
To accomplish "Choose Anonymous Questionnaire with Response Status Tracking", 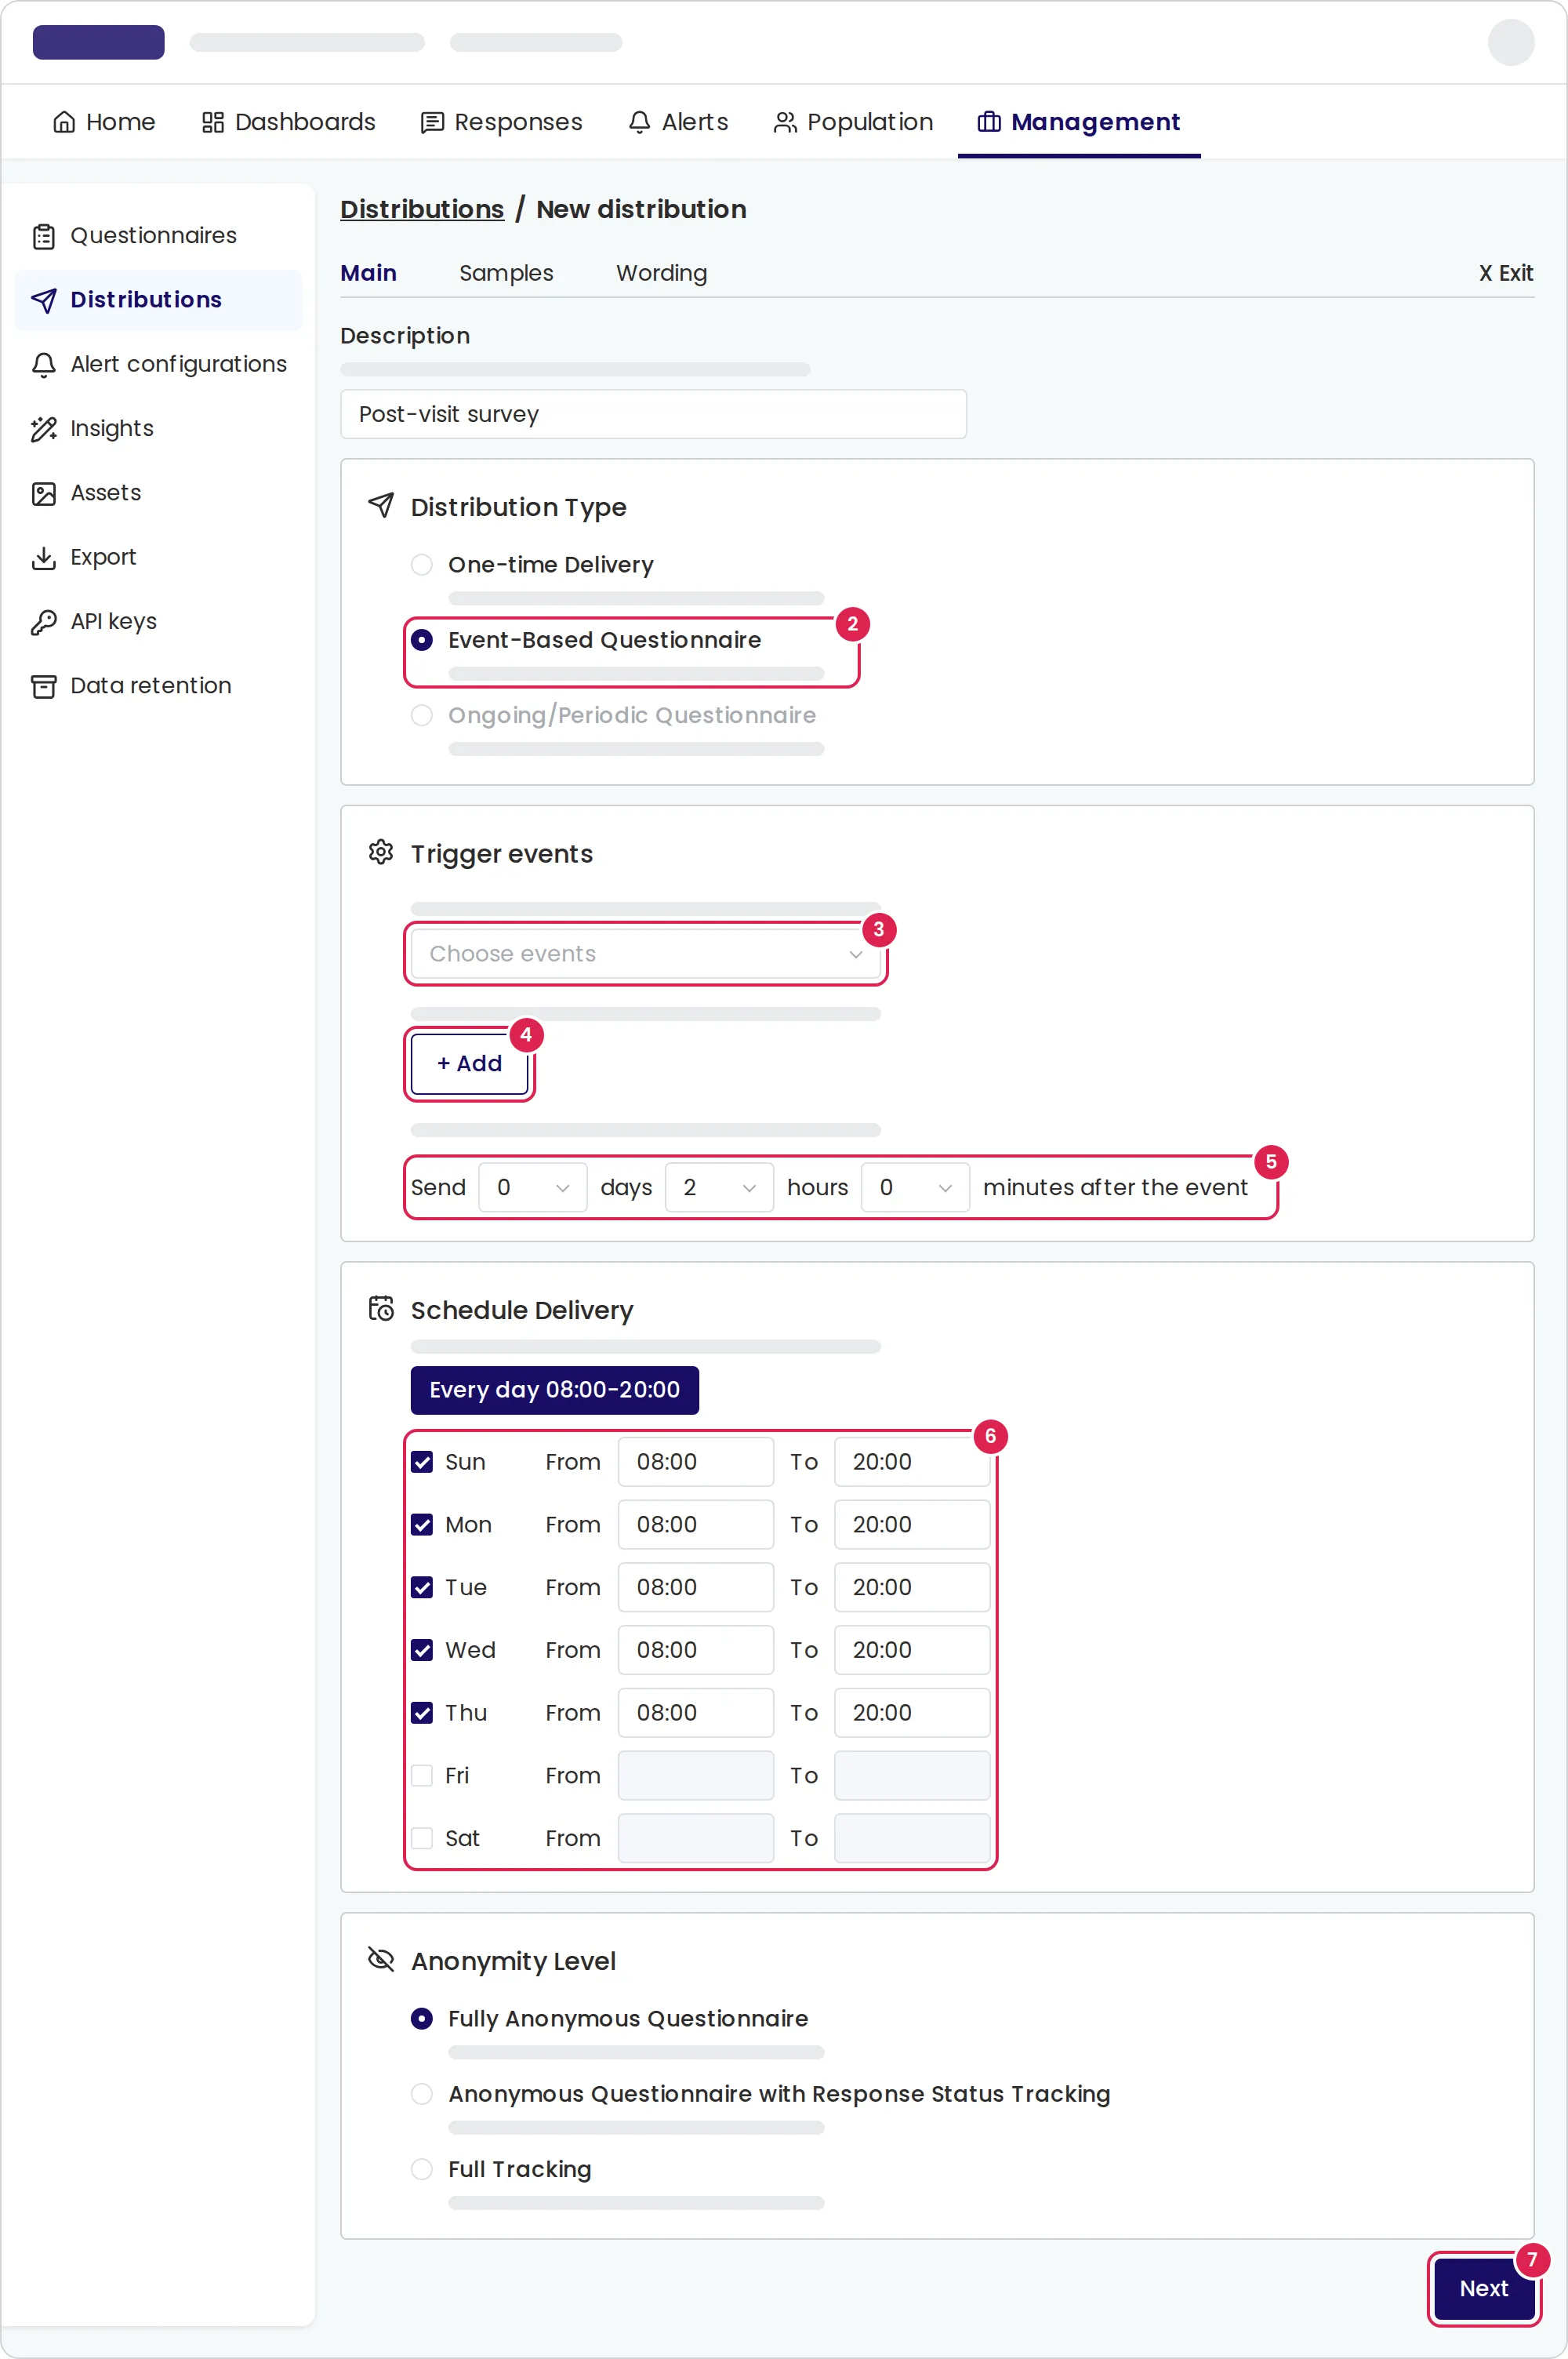I will pyautogui.click(x=422, y=2094).
